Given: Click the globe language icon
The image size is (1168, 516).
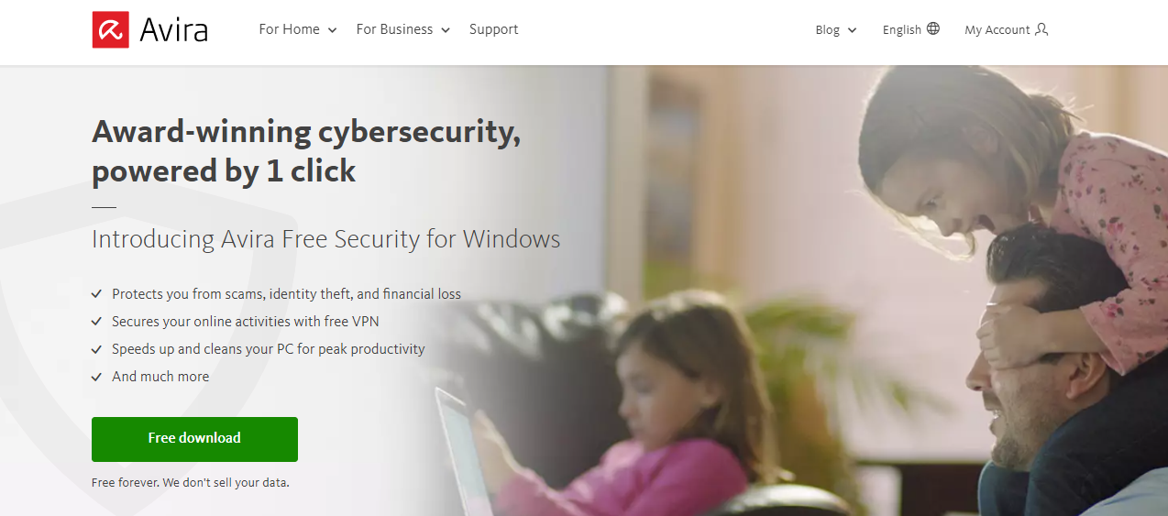Looking at the screenshot, I should click(x=933, y=29).
